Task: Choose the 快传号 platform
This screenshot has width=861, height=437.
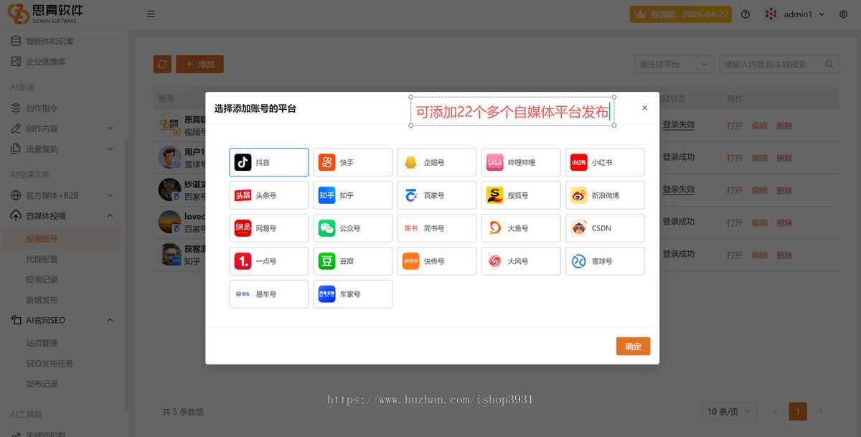Action: coord(437,261)
